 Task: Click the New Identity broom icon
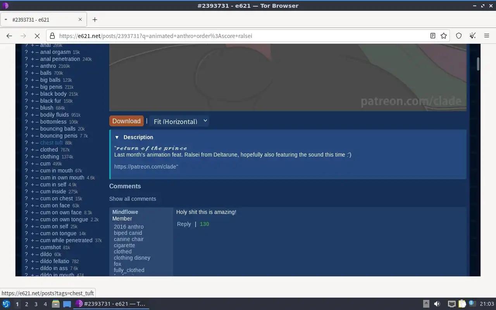[x=473, y=36]
